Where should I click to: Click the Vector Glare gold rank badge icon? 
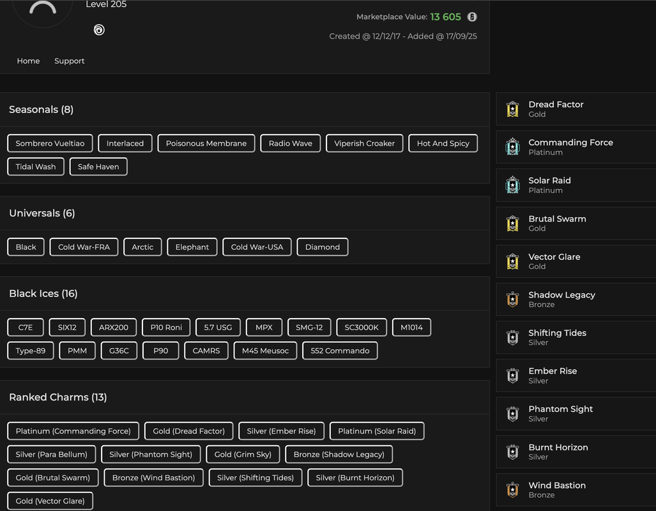tap(512, 261)
